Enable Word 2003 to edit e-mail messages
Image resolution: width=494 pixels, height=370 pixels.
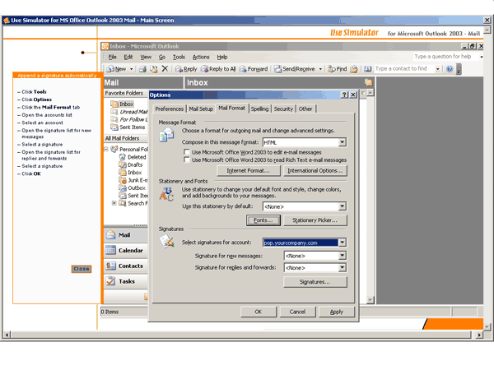(x=187, y=152)
